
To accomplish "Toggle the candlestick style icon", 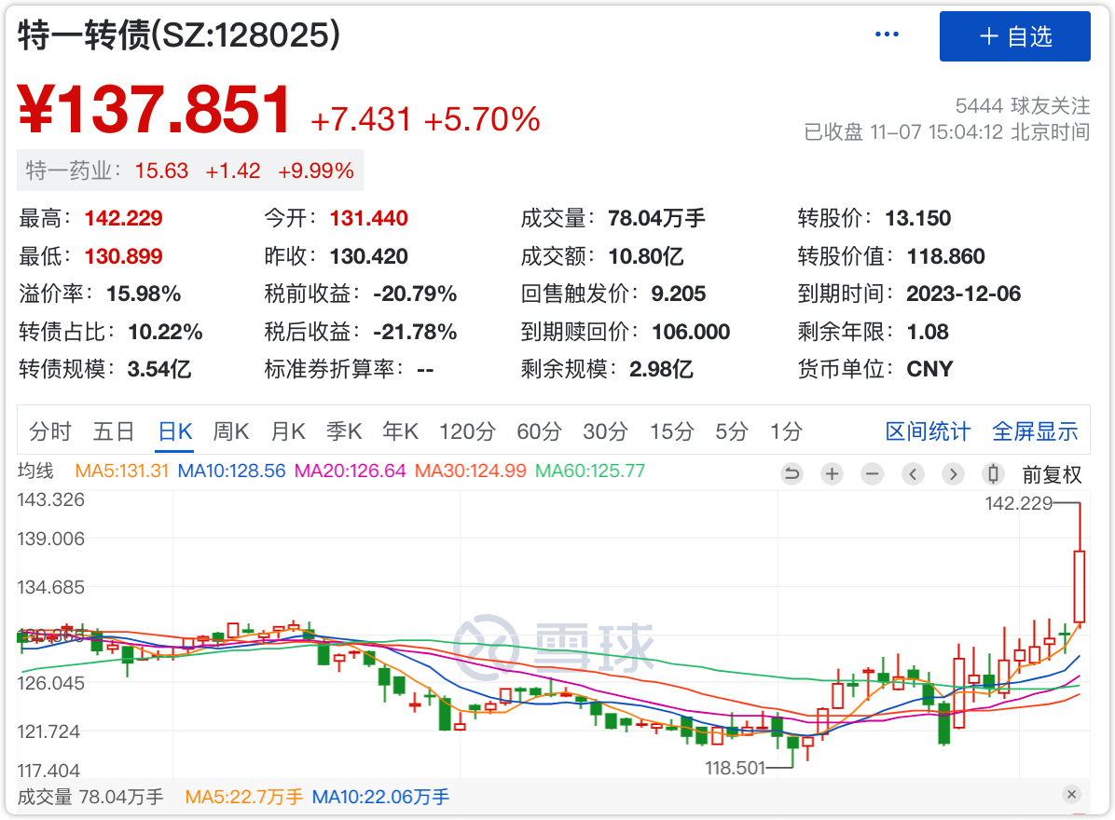I will (x=993, y=474).
